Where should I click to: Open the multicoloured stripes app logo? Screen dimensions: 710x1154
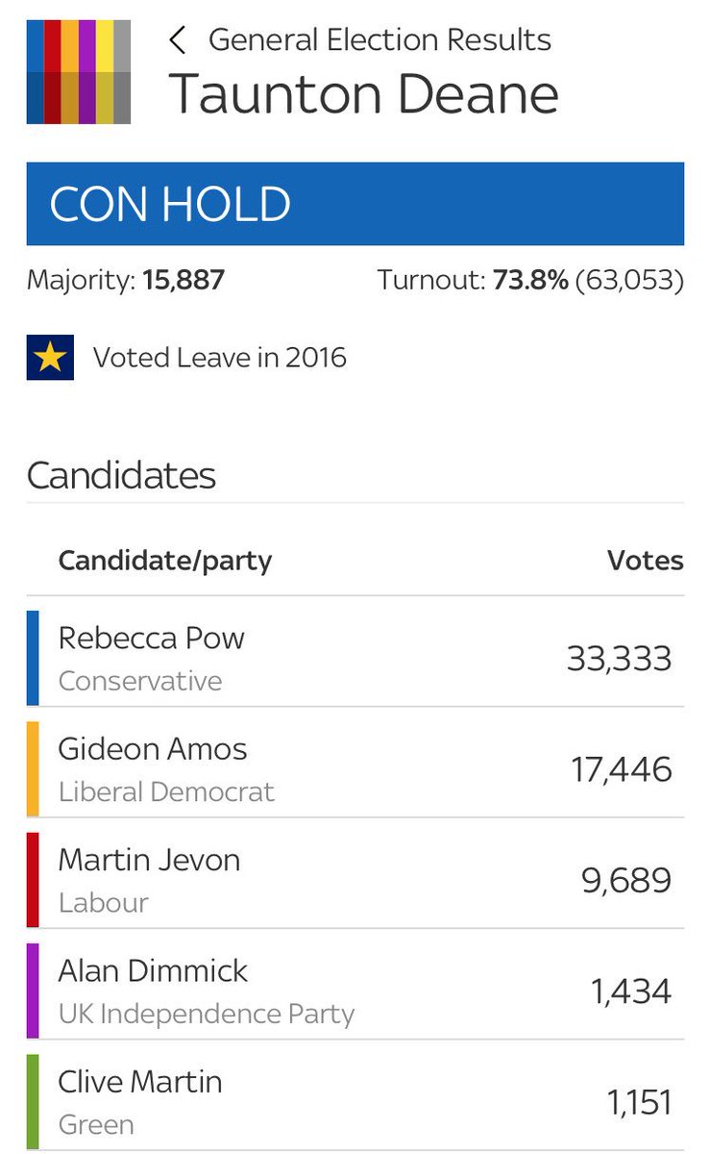(79, 71)
